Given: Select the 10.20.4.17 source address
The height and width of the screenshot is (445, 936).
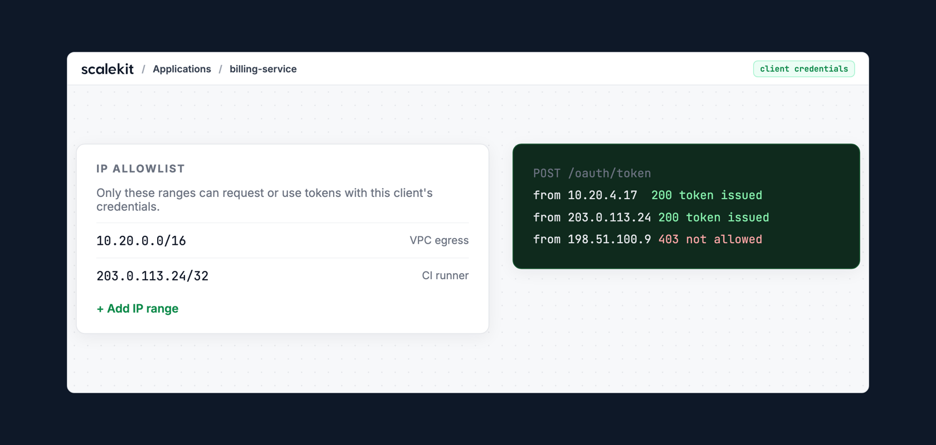Looking at the screenshot, I should (602, 195).
